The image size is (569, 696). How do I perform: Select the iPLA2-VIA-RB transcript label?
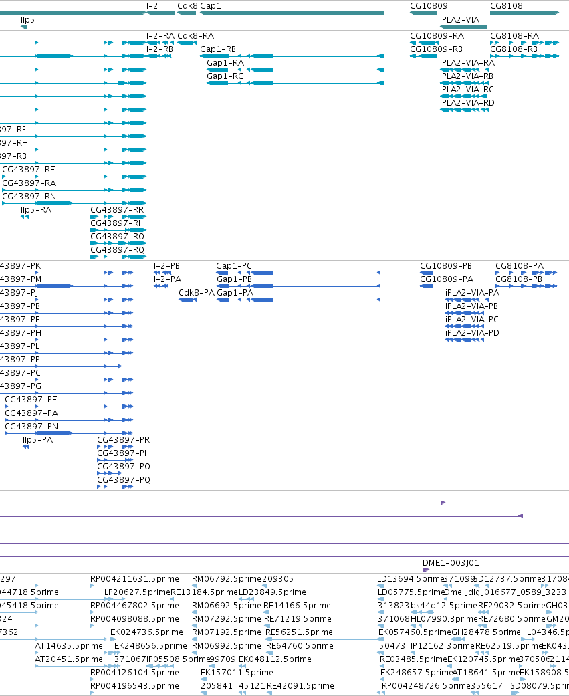[467, 76]
